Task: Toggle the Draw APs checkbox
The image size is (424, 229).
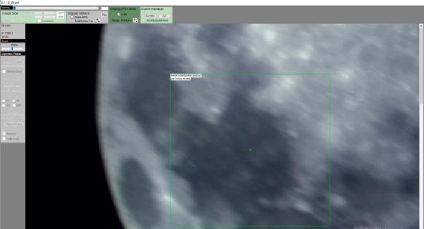Action: point(73,17)
